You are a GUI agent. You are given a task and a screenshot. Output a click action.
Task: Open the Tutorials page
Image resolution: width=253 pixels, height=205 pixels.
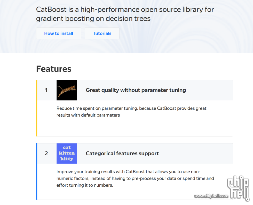102,33
